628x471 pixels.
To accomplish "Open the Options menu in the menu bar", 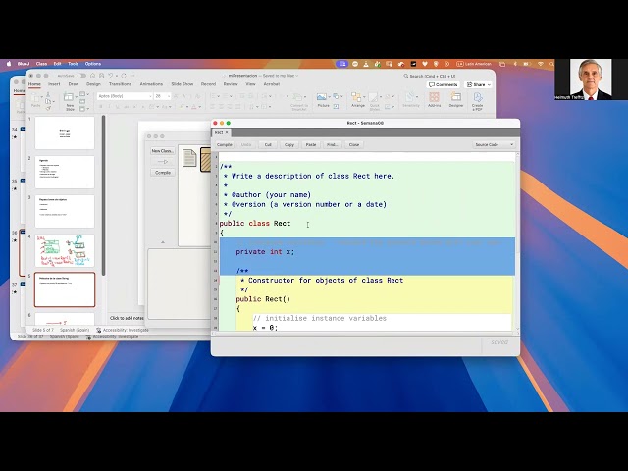I will pos(93,64).
